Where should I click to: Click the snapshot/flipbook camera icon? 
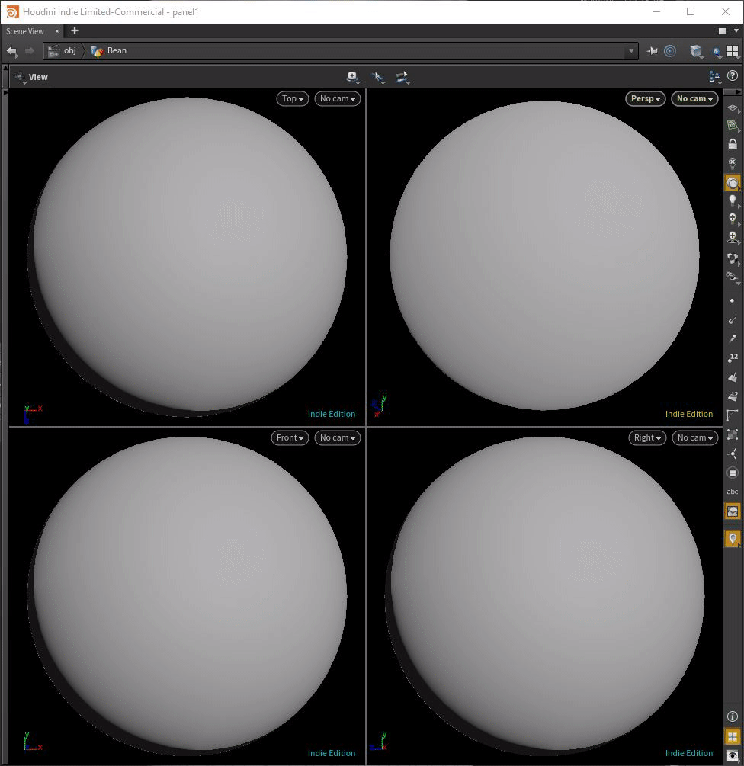tap(353, 77)
